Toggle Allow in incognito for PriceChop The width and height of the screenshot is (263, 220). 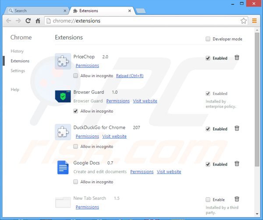(76, 76)
